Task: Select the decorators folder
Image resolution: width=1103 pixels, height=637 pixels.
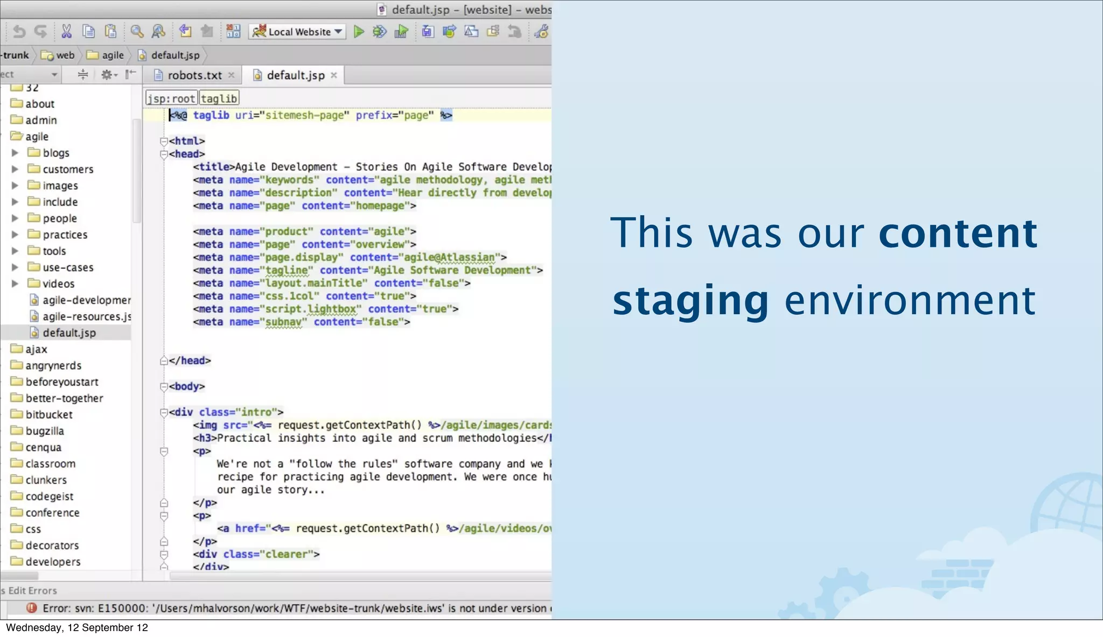Action: pyautogui.click(x=45, y=545)
